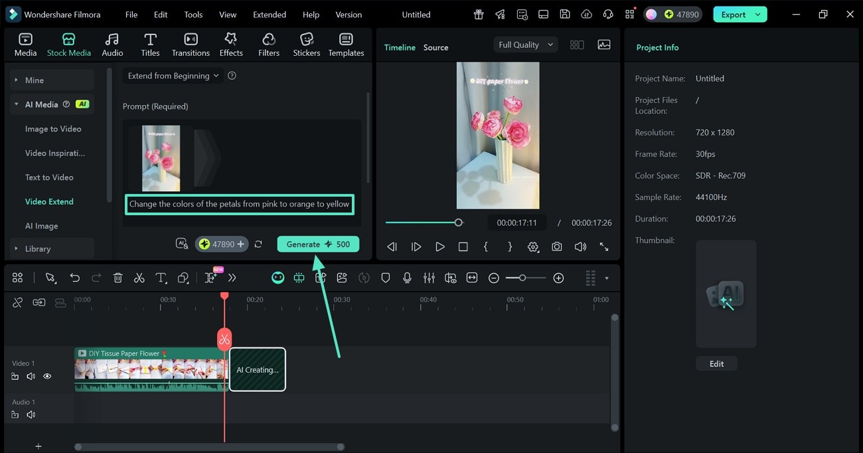The image size is (863, 453).
Task: Open the Audio panel
Action: tap(112, 44)
